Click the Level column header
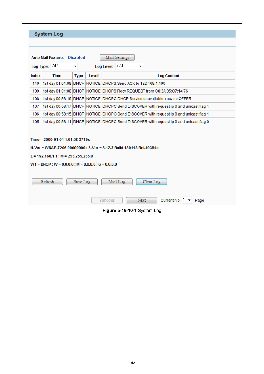The height and width of the screenshot is (374, 264). tap(94, 76)
